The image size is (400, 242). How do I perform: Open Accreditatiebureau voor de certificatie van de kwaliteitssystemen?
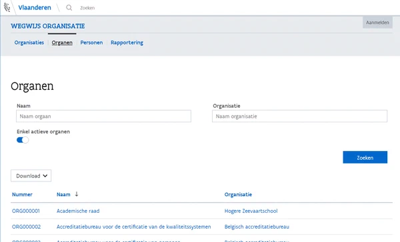click(134, 227)
